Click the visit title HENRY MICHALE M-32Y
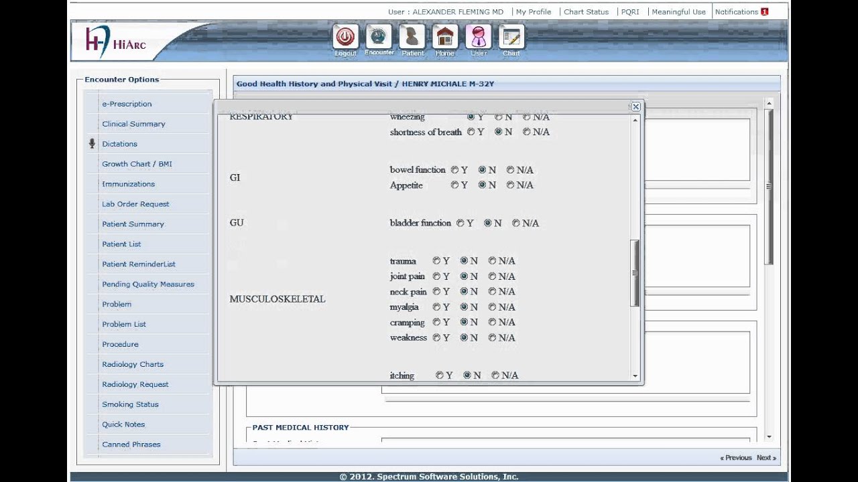Screen dimensions: 858x482 (448, 84)
